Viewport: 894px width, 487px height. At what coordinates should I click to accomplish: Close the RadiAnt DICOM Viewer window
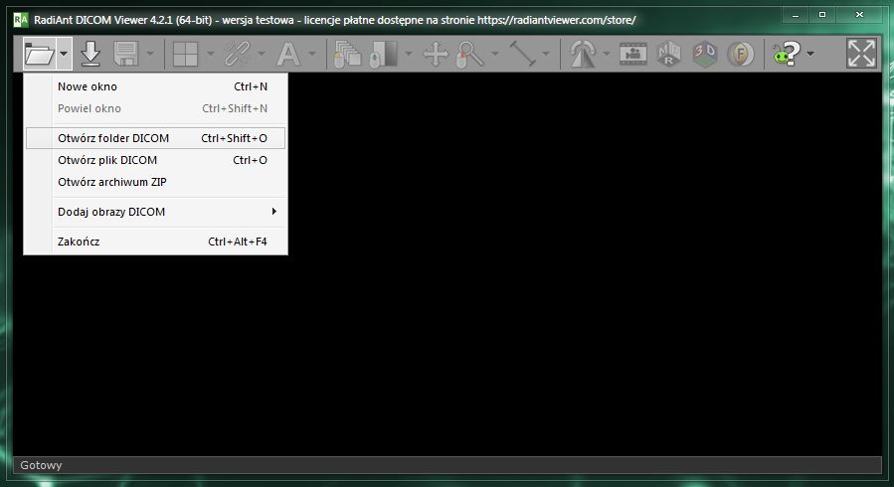pos(859,15)
